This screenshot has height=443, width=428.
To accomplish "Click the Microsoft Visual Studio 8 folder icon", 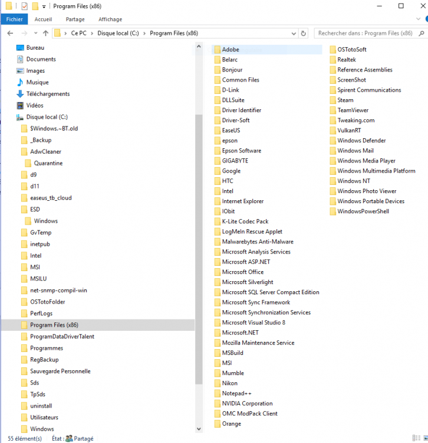I will [x=218, y=323].
